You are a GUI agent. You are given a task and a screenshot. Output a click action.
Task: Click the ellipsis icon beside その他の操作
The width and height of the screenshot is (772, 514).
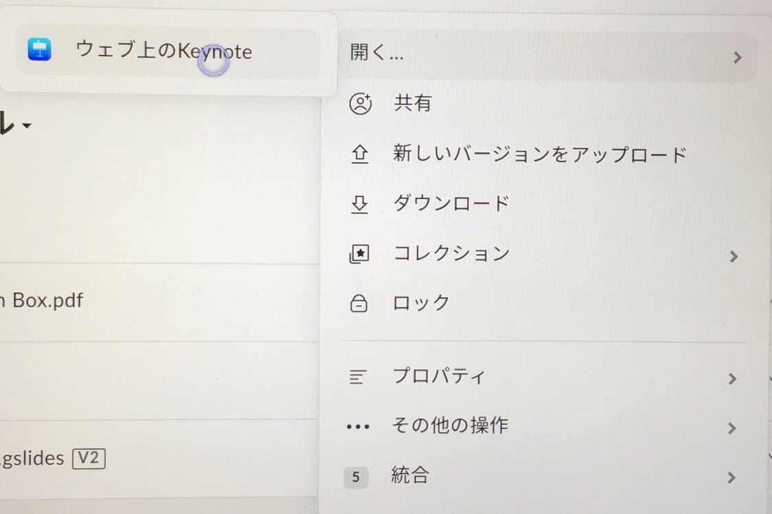coord(357,425)
